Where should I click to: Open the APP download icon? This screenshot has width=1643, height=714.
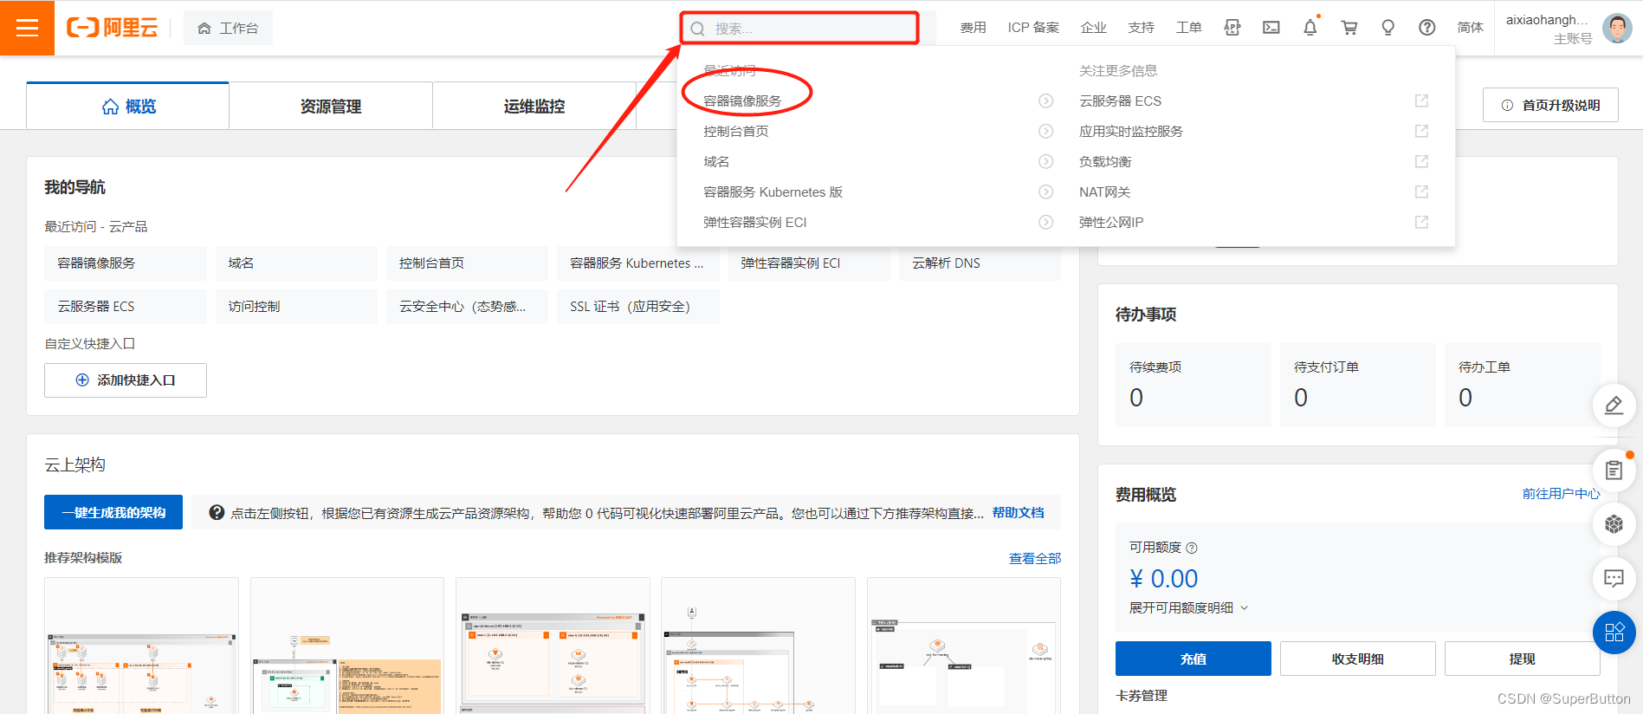(1232, 28)
